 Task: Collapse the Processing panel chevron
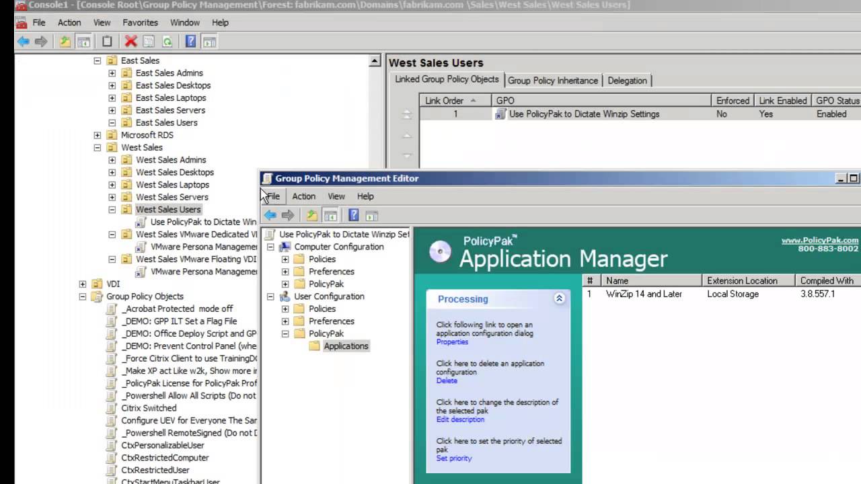(559, 298)
